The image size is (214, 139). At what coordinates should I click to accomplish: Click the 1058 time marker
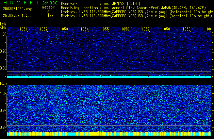point(166,29)
